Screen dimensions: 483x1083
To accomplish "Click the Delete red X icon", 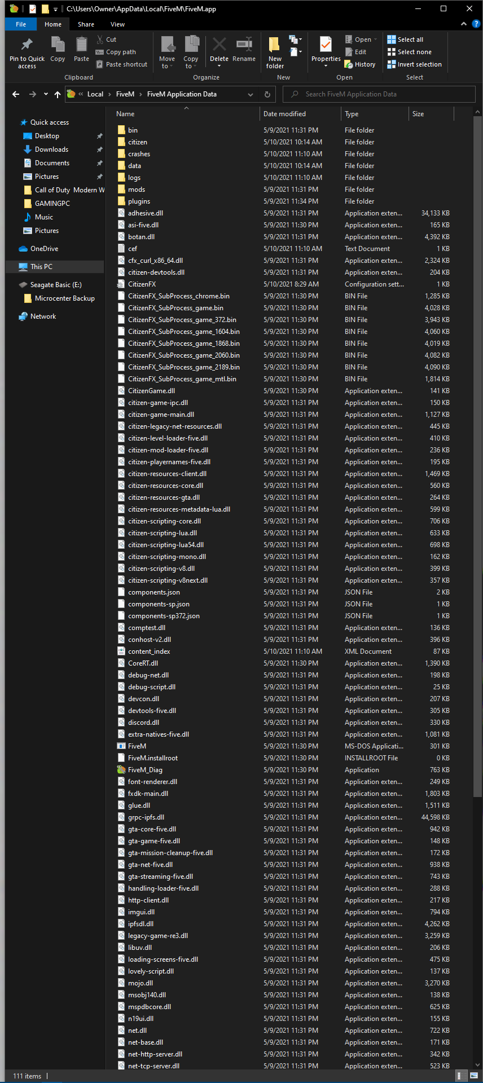I will coord(219,45).
